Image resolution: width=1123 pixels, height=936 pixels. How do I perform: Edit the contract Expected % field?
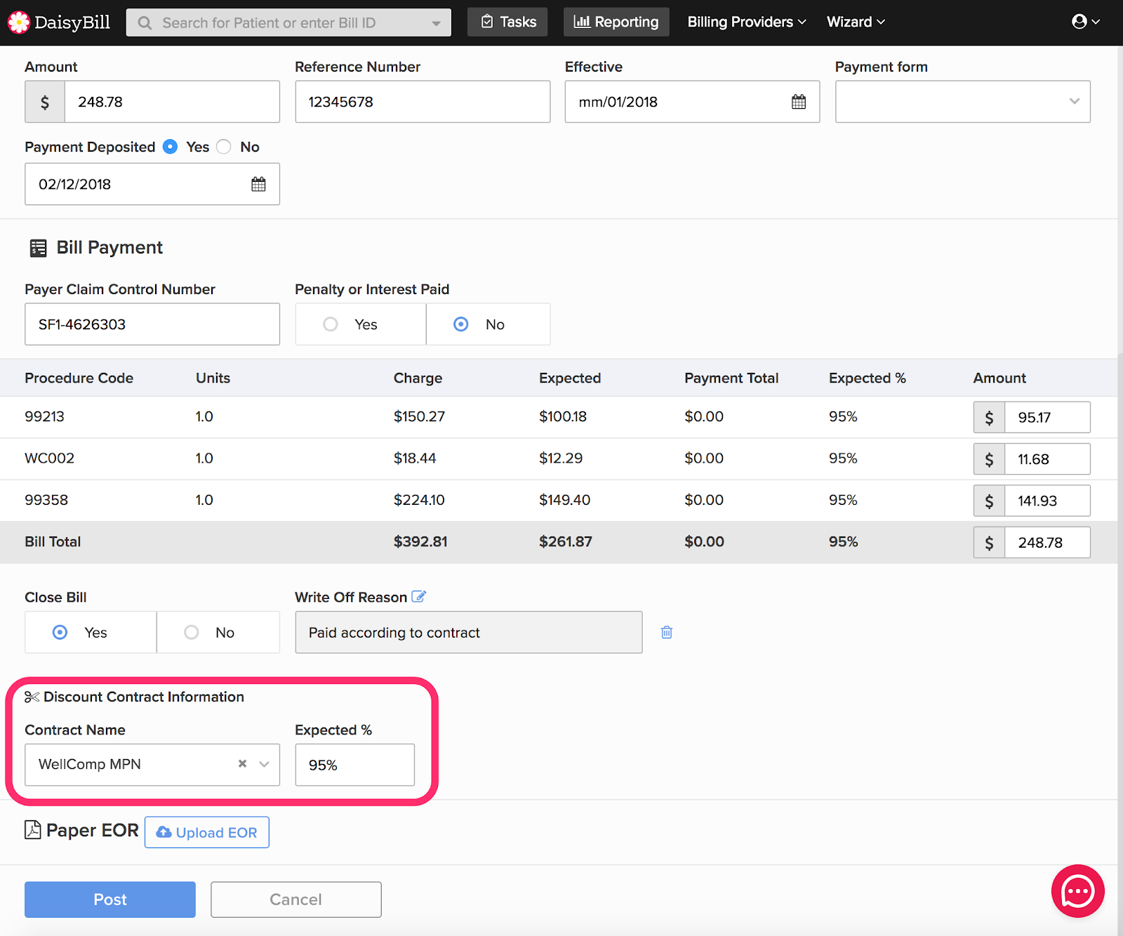click(x=355, y=765)
